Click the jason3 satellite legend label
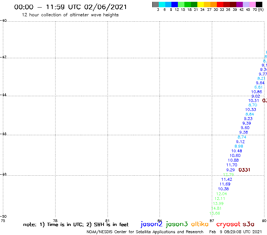267x235 pixels. click(176, 225)
